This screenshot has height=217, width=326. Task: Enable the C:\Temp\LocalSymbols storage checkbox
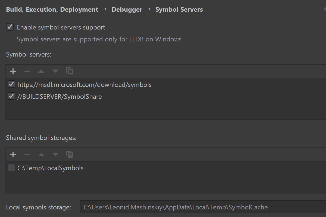[x=11, y=168]
